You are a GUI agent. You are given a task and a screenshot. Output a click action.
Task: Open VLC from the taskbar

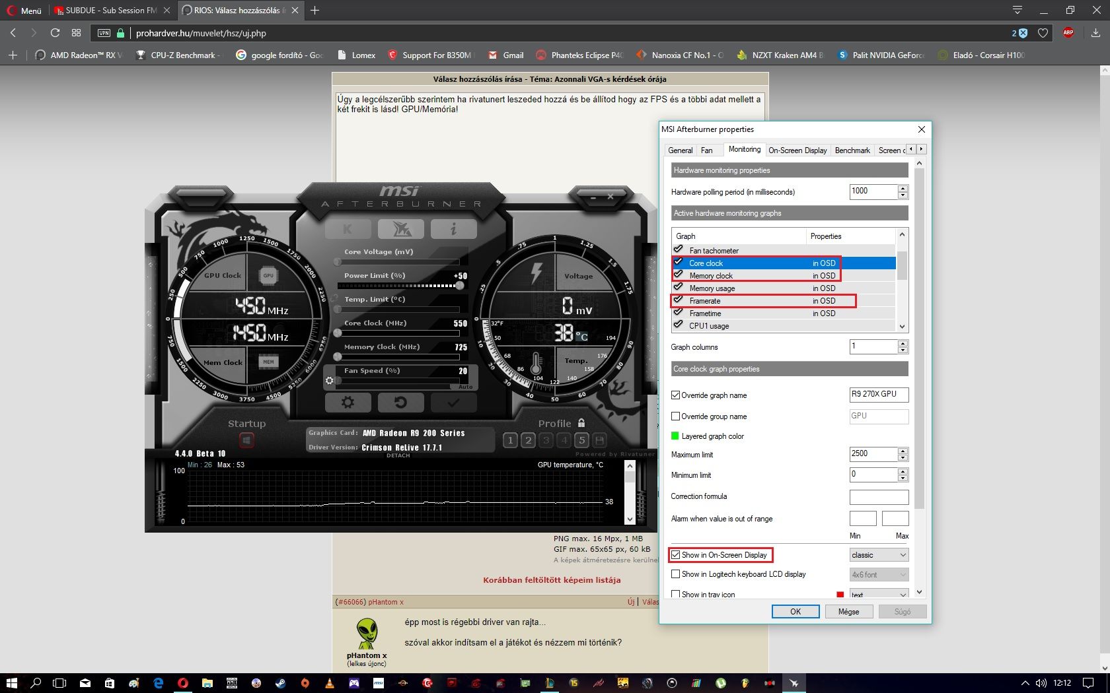pos(330,683)
